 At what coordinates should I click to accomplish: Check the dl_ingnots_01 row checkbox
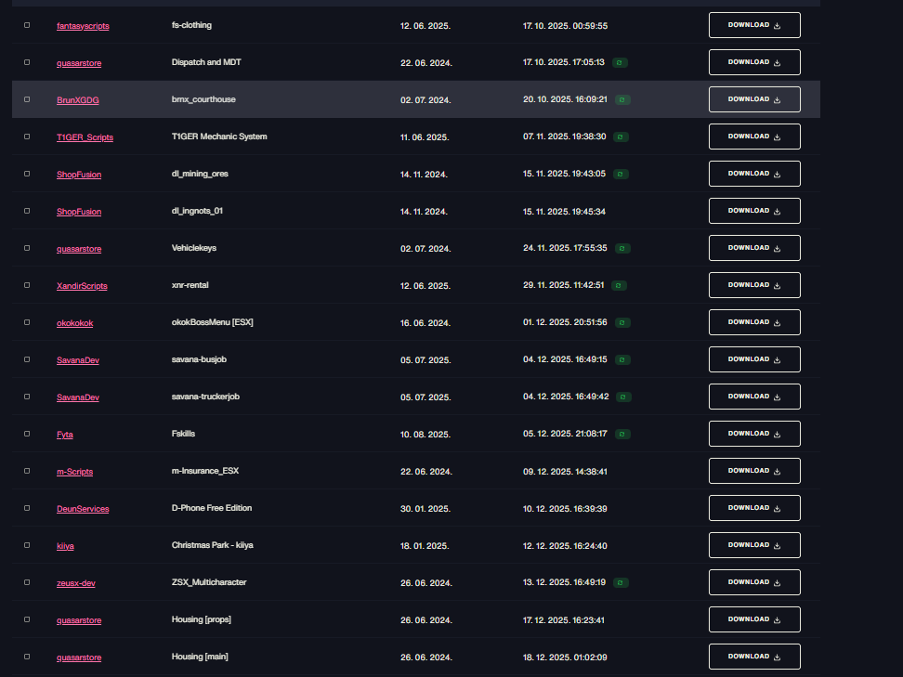pyautogui.click(x=27, y=211)
